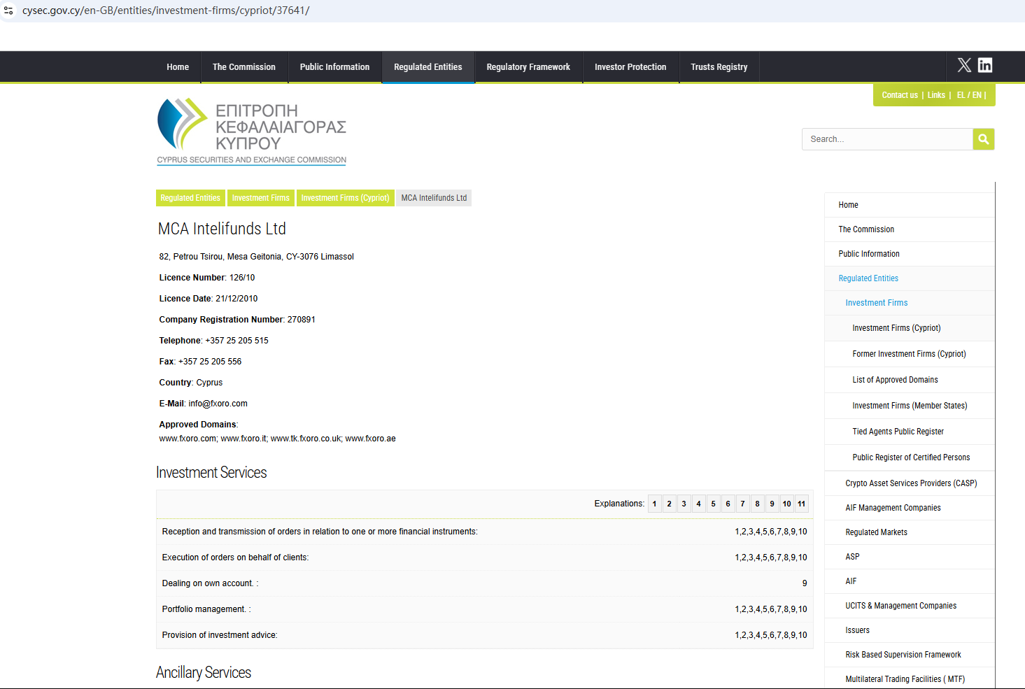Show explanation number 9

(x=772, y=504)
